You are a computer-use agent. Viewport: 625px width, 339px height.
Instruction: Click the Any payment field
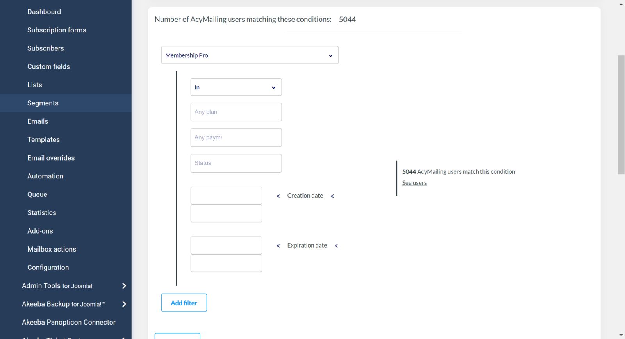[x=236, y=137]
